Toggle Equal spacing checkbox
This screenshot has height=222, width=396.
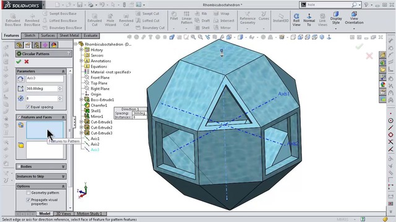[x=28, y=107]
